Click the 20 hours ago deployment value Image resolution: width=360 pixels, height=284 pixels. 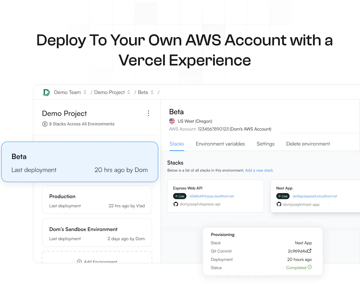pos(299,259)
